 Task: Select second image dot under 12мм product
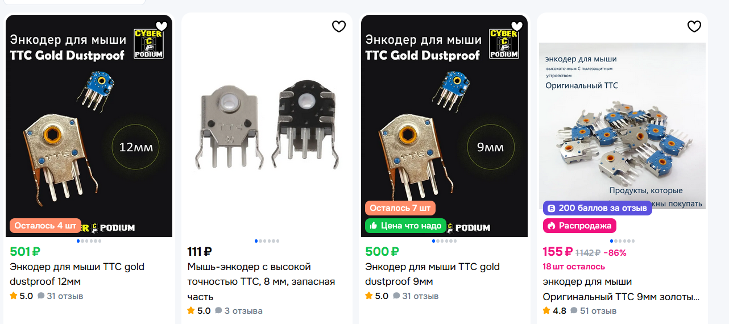[x=82, y=241]
